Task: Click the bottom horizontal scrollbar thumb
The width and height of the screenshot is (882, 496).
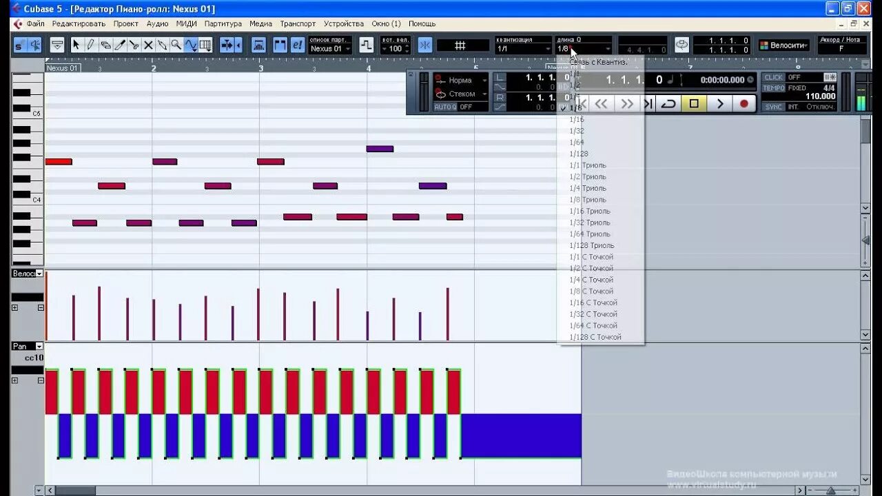Action: pos(74,490)
